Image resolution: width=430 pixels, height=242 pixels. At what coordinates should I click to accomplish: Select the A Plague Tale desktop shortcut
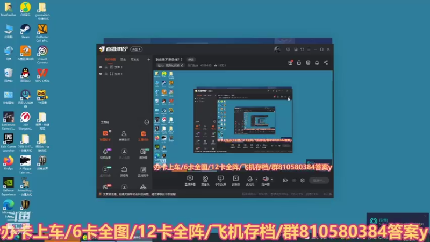coord(25,165)
